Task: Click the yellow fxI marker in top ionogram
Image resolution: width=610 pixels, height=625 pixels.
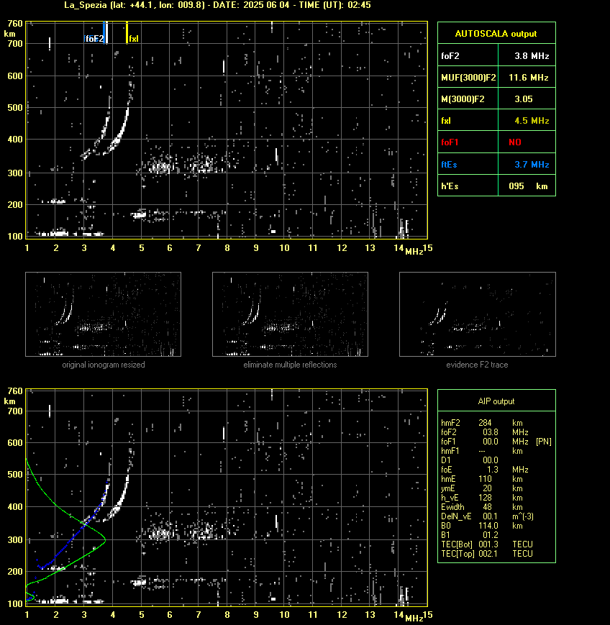Action: [127, 32]
